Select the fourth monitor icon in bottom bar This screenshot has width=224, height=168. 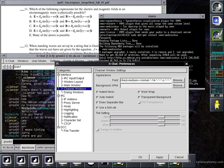point(49,161)
